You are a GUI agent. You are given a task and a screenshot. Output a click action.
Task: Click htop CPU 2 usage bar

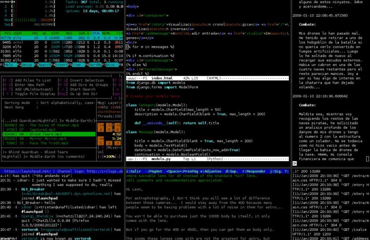pyautogui.click(x=30, y=7)
